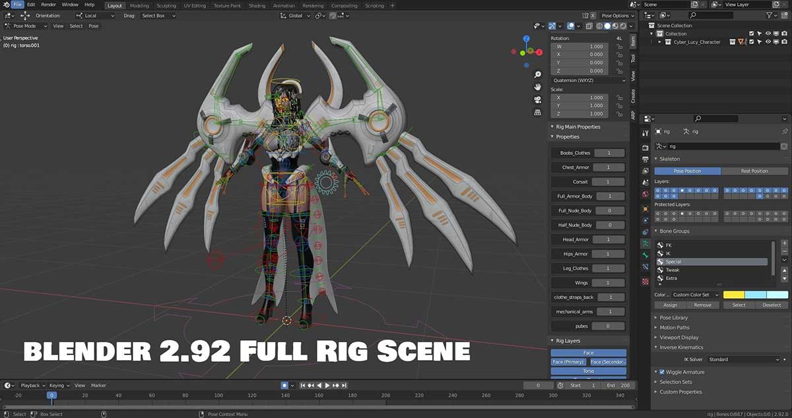This screenshot has width=792, height=418.
Task: Click Assign under Bone Groups
Action: [669, 305]
